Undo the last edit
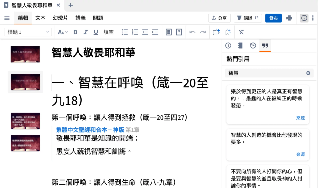 [193, 32]
